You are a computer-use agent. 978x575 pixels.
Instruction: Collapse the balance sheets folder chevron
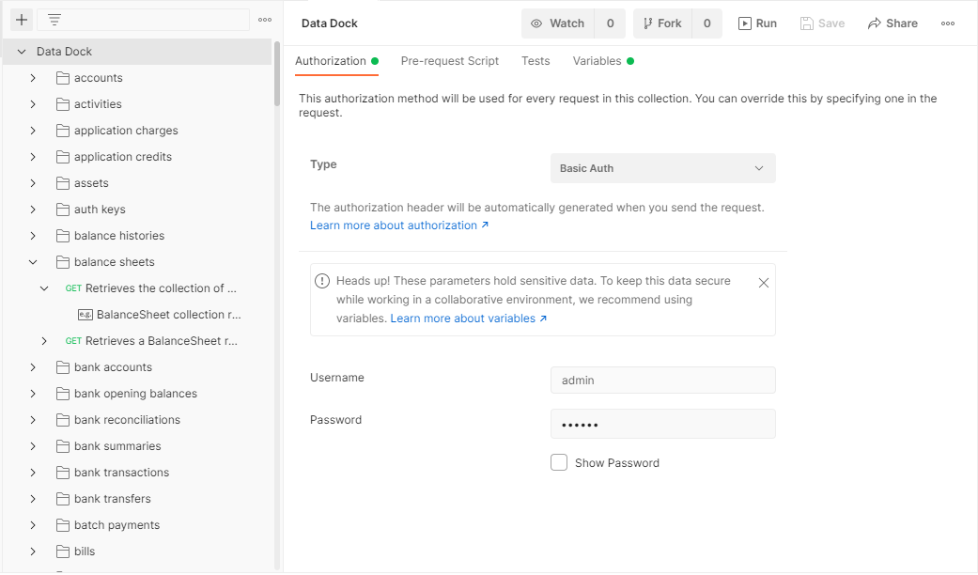click(x=33, y=262)
